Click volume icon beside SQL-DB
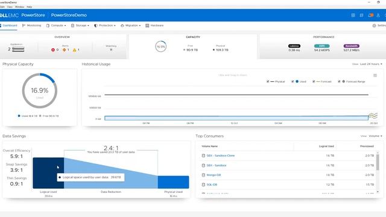The height and width of the screenshot is (217, 386). click(x=203, y=184)
